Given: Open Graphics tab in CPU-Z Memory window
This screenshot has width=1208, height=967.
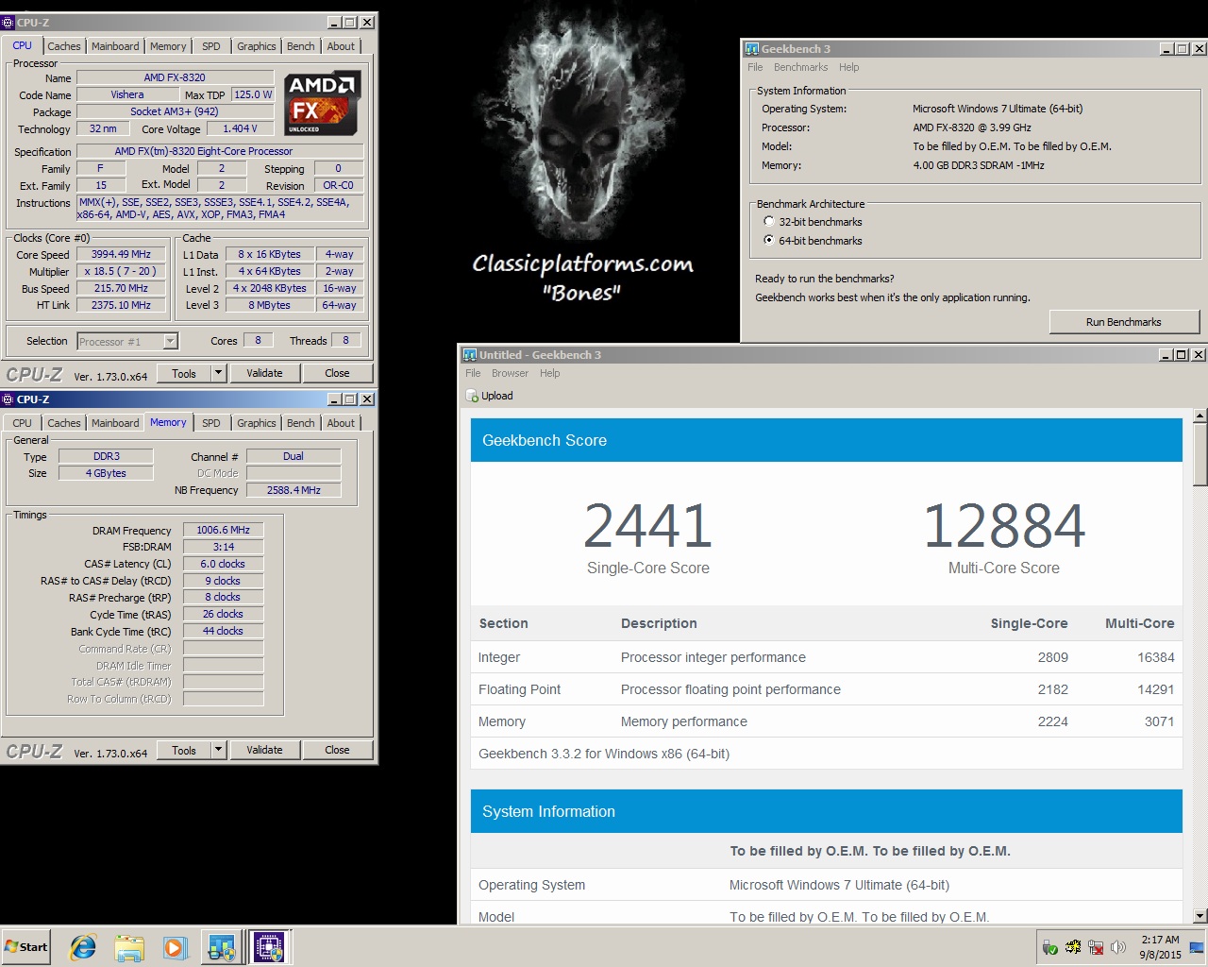Looking at the screenshot, I should coord(257,423).
